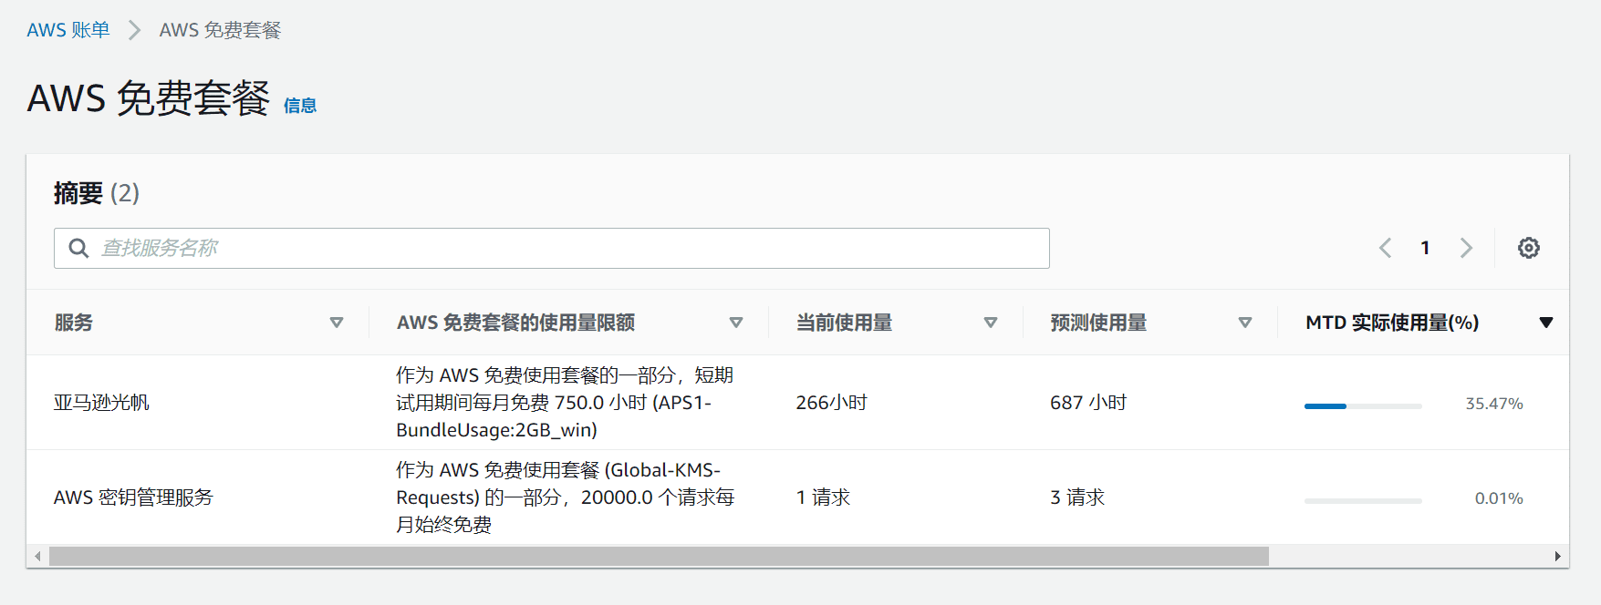The width and height of the screenshot is (1601, 605).
Task: Go to previous page arrow
Action: pyautogui.click(x=1385, y=248)
